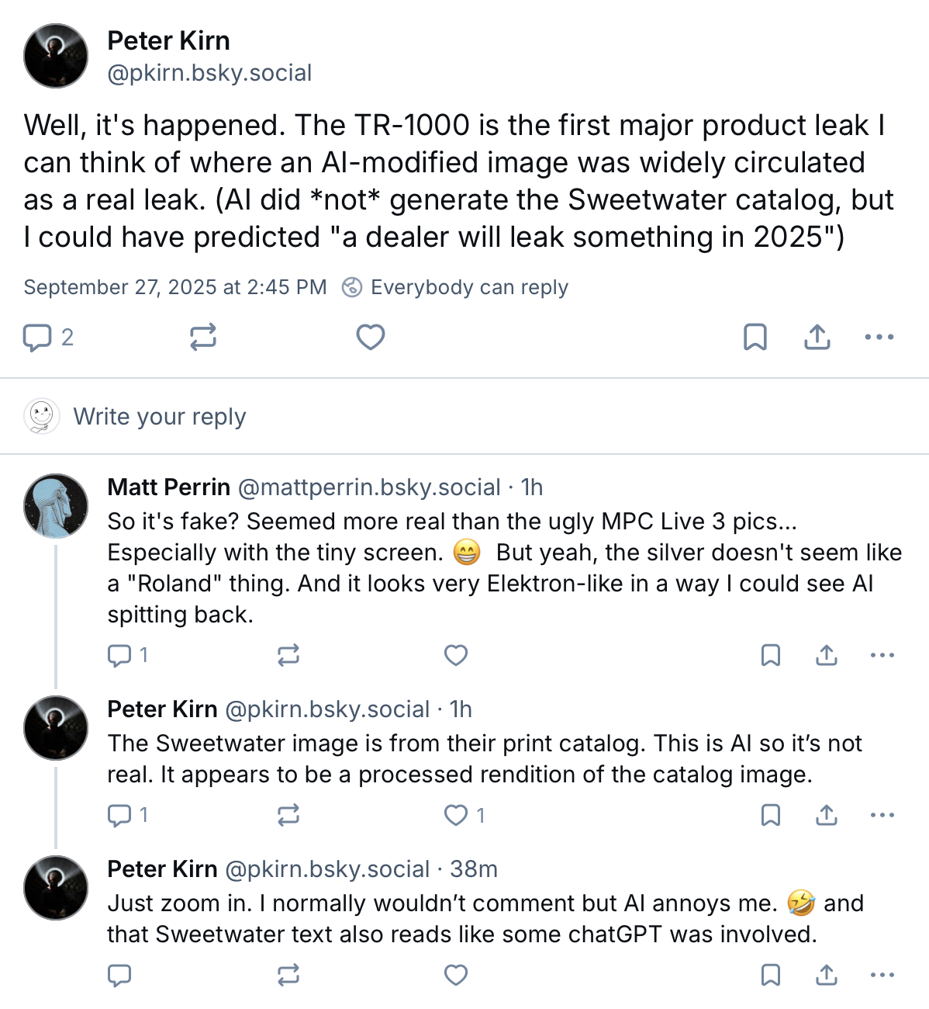Repost the 38m reply about ChatGPT
The width and height of the screenshot is (929, 1009).
(288, 975)
